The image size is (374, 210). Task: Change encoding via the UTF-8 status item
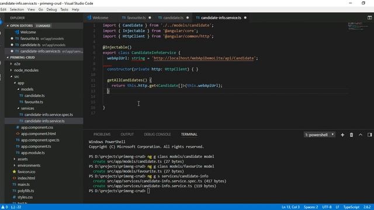coord(327,207)
